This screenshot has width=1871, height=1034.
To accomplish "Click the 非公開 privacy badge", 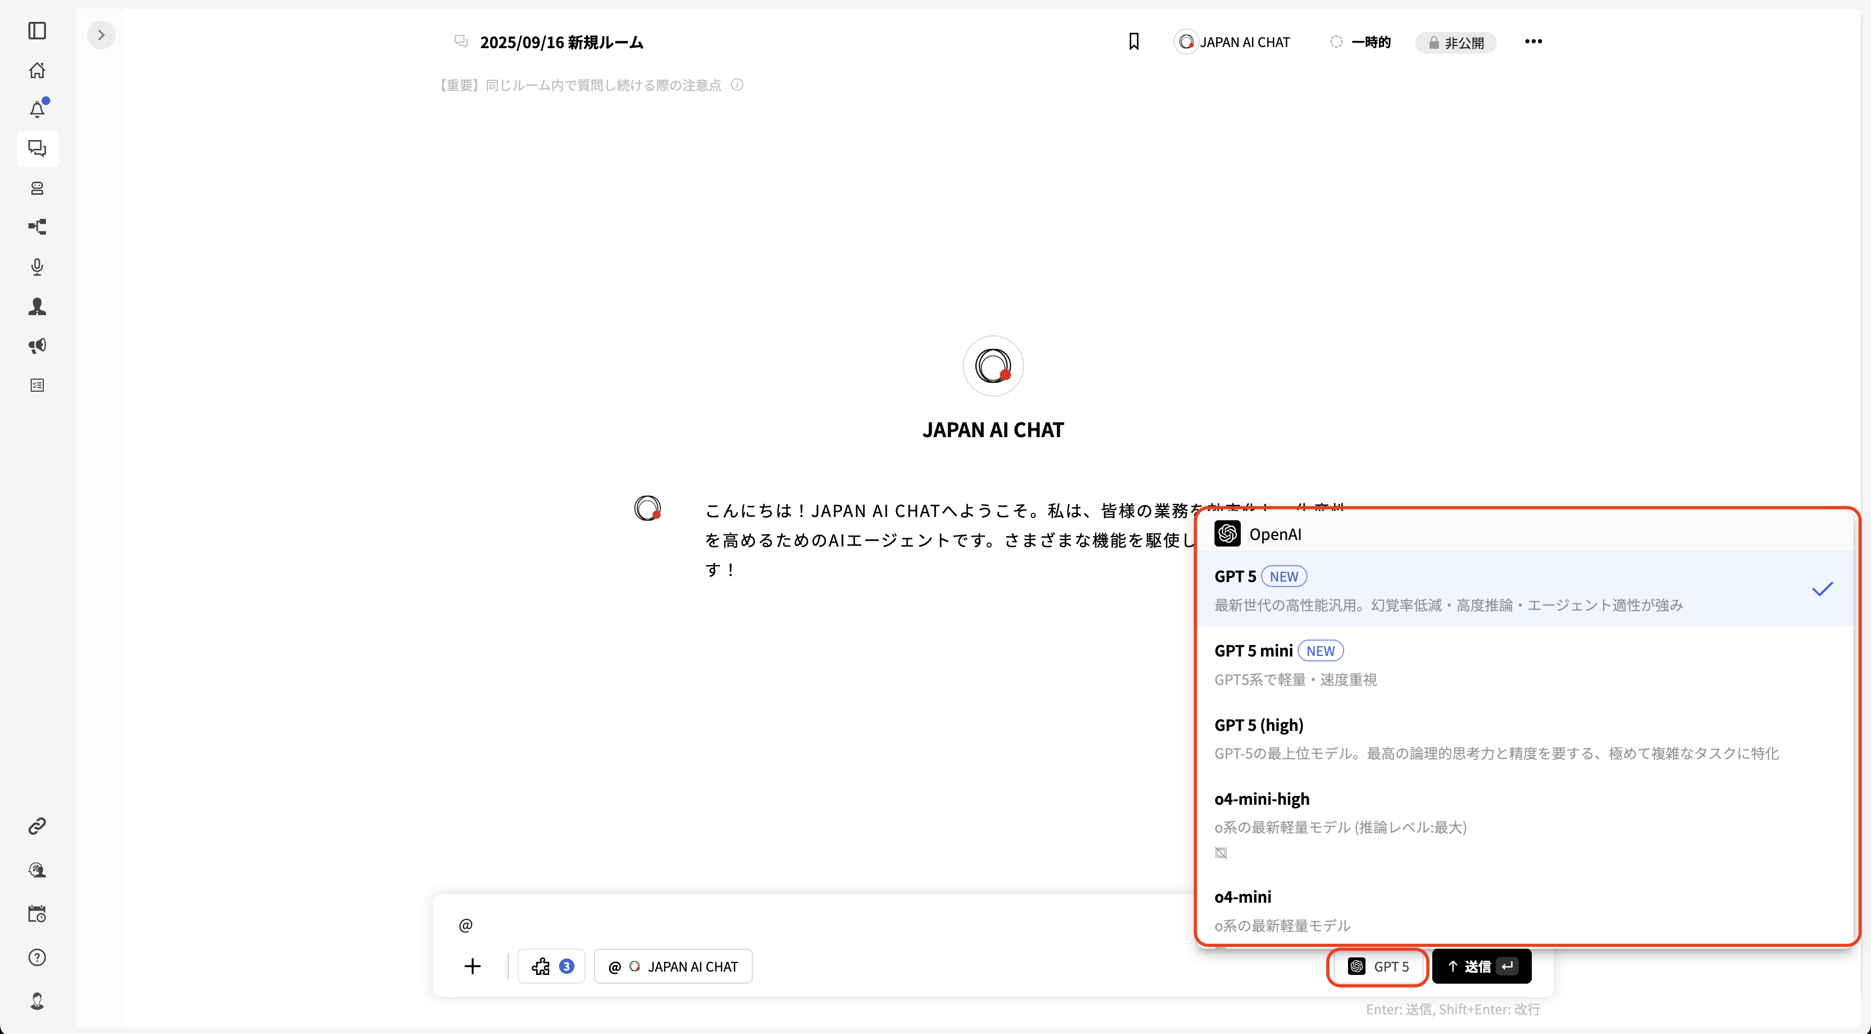I will point(1456,42).
